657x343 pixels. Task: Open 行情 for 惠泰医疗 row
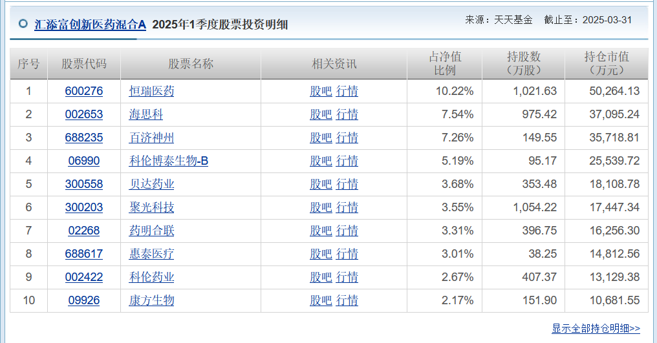point(347,254)
